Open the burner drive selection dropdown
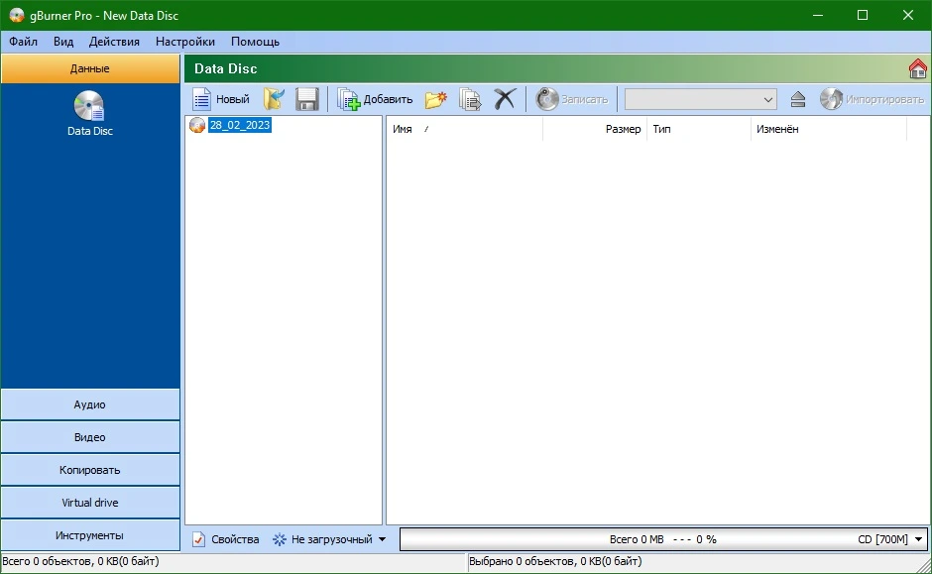Viewport: 932px width, 574px height. click(701, 99)
